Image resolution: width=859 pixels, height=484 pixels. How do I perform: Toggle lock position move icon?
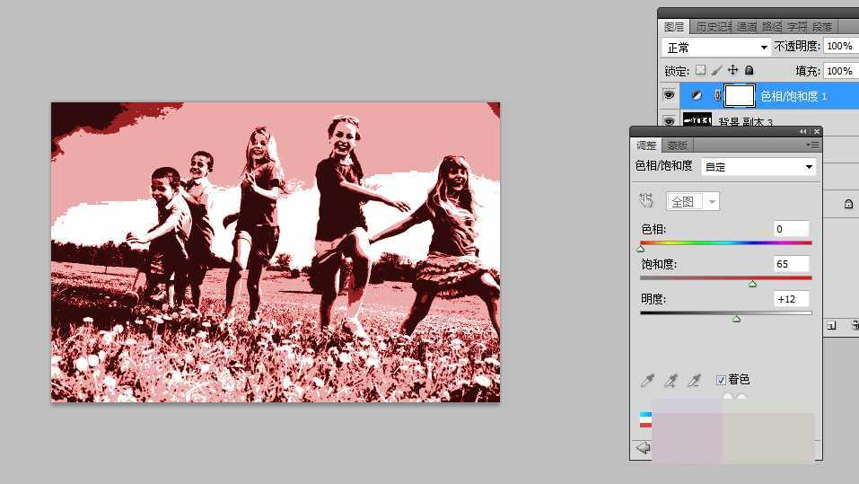coord(733,70)
